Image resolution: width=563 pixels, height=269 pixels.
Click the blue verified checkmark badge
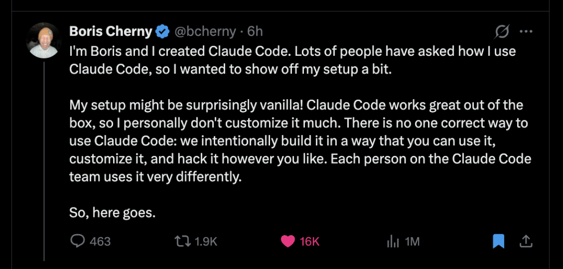[162, 32]
